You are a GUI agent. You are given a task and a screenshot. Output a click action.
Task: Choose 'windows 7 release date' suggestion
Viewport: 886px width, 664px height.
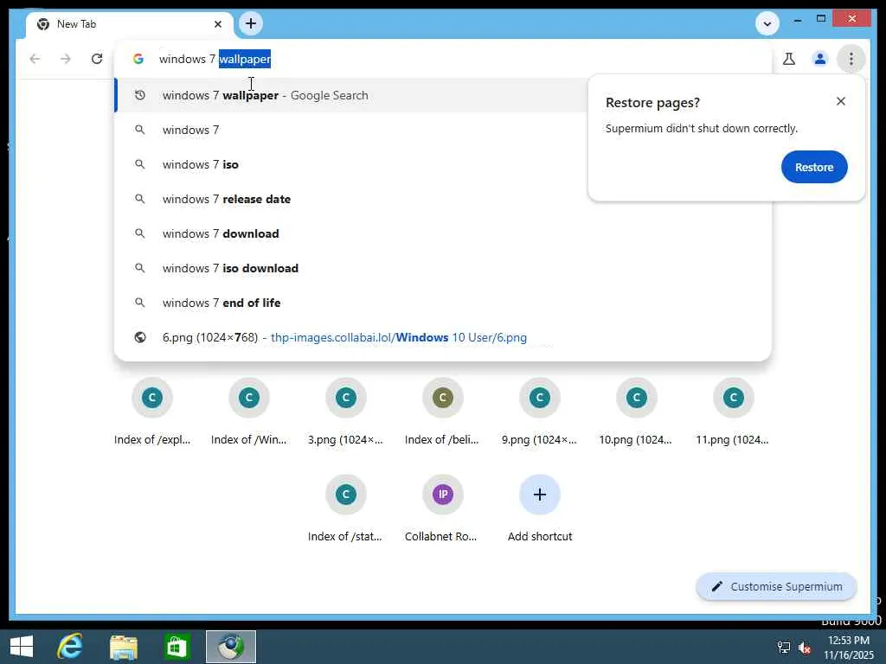(x=350, y=200)
